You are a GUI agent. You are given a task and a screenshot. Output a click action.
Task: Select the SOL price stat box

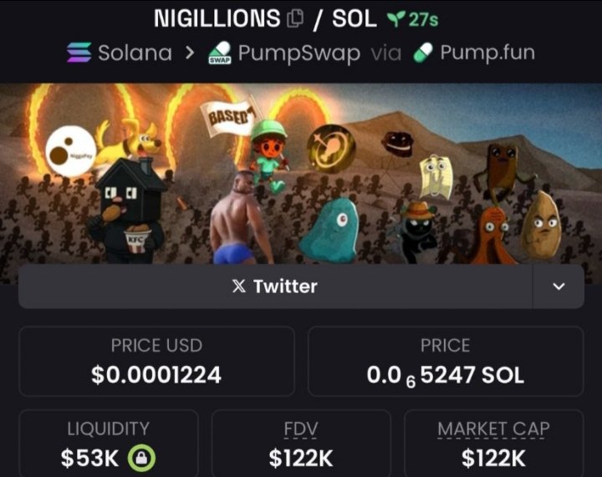446,361
